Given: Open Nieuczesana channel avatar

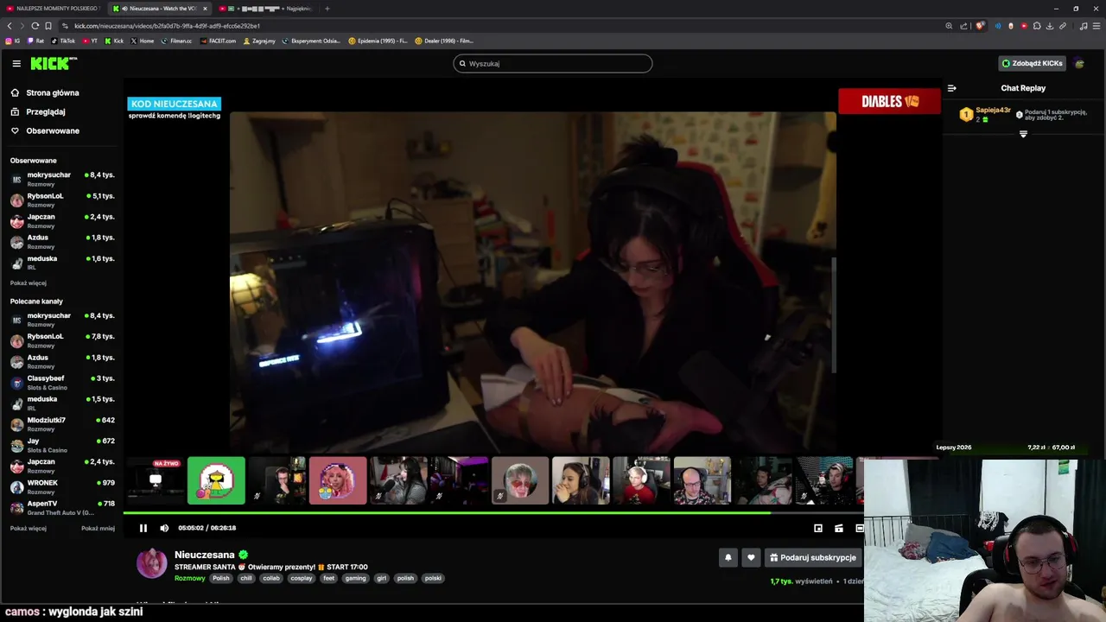Looking at the screenshot, I should [x=152, y=562].
